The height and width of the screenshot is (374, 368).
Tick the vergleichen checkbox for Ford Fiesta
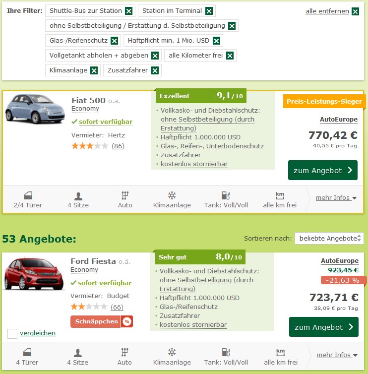pos(12,334)
